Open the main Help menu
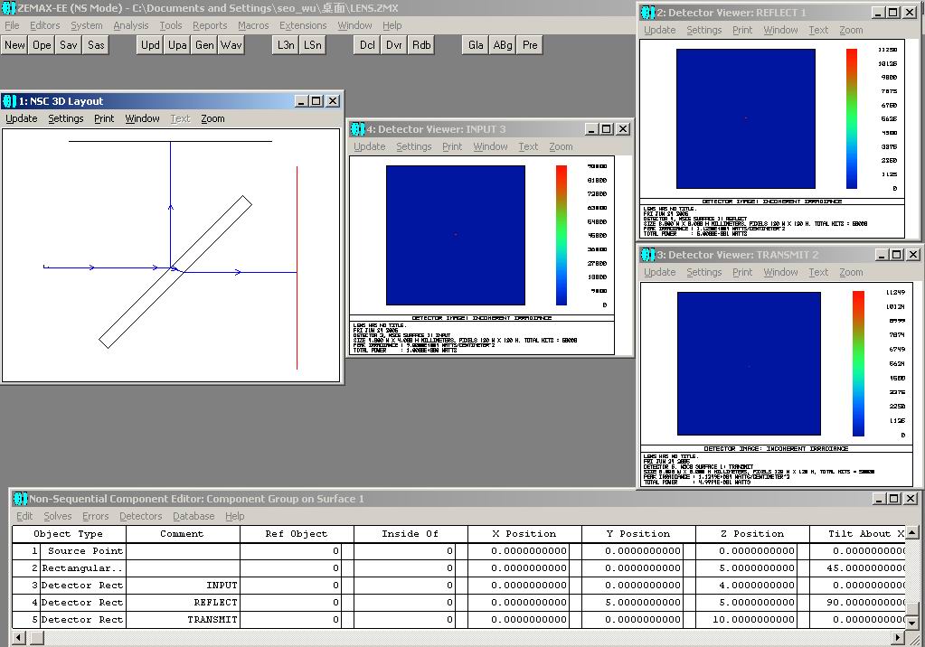The image size is (925, 647). [x=392, y=25]
